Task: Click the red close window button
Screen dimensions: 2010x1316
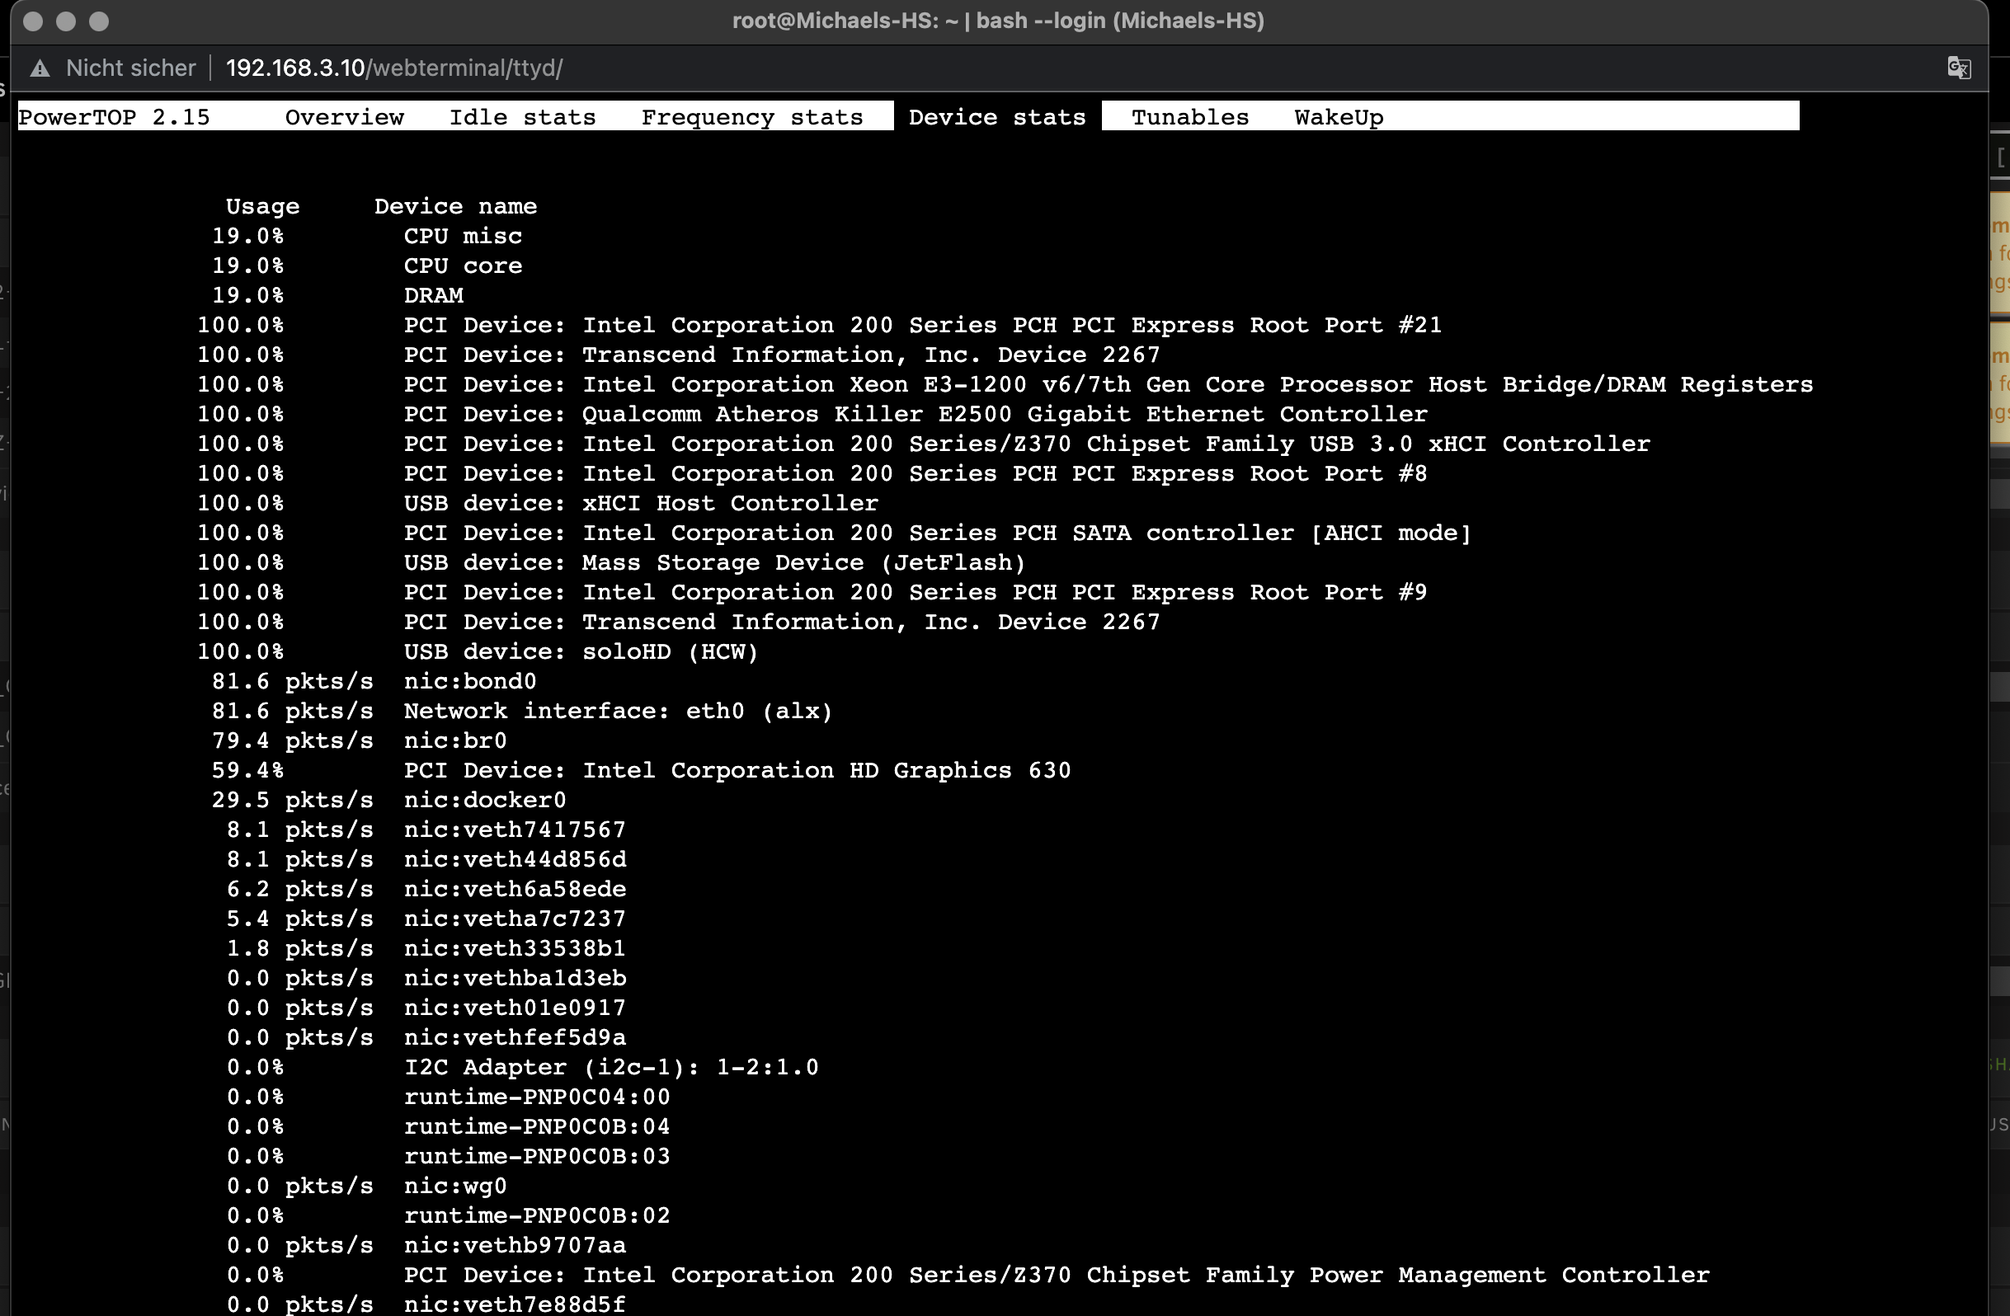Action: point(33,21)
